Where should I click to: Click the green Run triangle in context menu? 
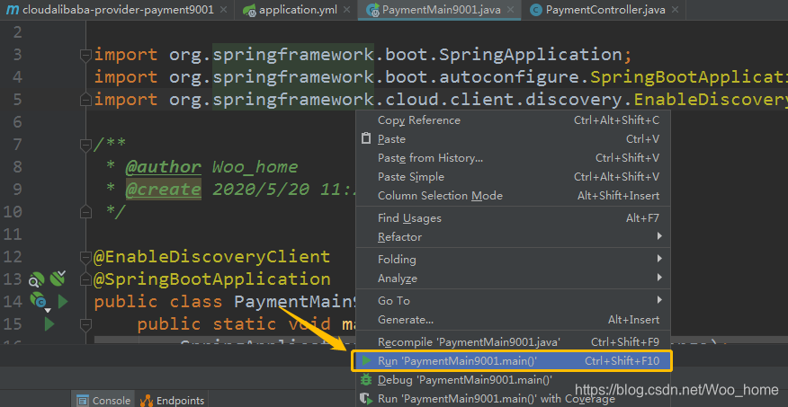(366, 360)
